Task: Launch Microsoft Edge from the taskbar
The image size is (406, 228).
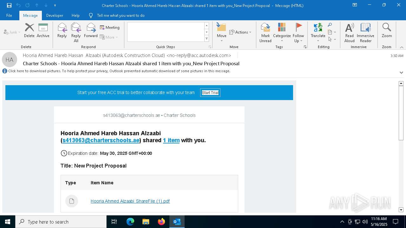Action: pos(130,222)
